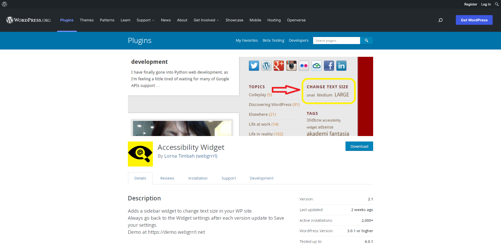This screenshot has width=501, height=246.
Task: Click the WordPress logo in the black admin bar
Action: click(4, 4)
